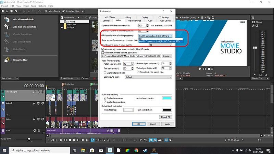Screen dimensions: 274x154
Task: Open Master FX icon in Master Bus
Action: (253, 26)
